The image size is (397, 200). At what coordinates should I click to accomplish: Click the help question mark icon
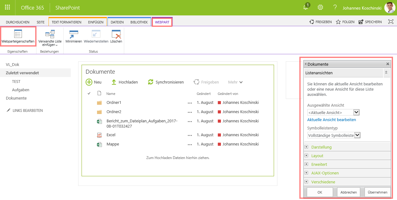pyautogui.click(x=335, y=7)
